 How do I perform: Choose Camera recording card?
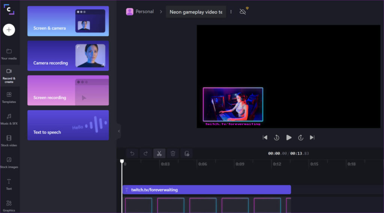68,56
